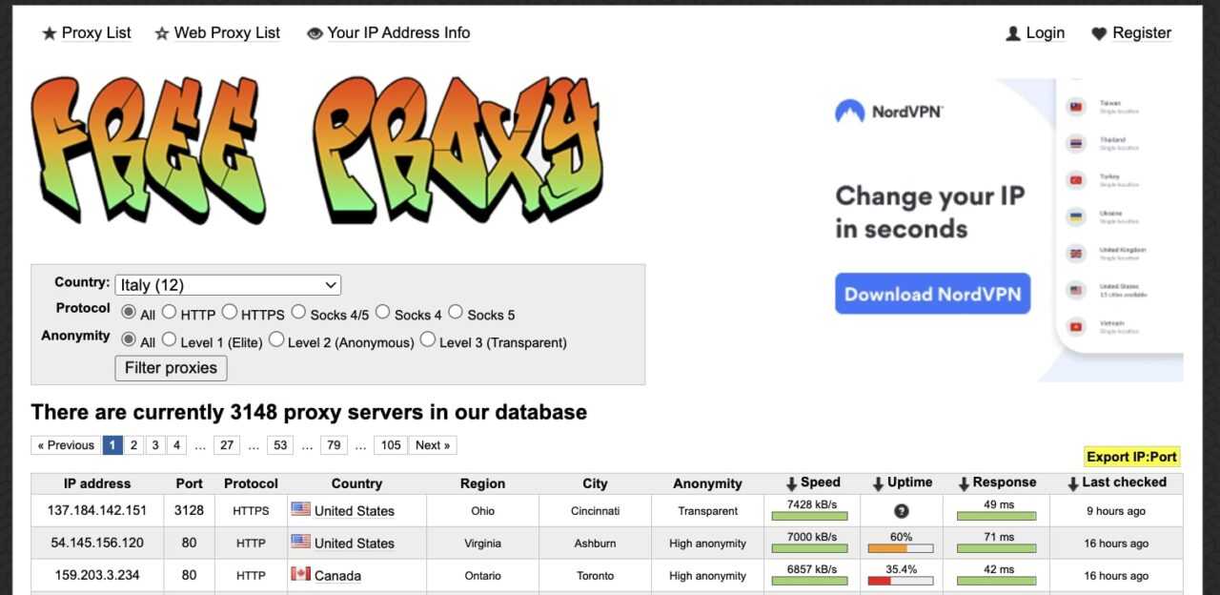Click the Download NordVPN ad banner button

click(932, 294)
